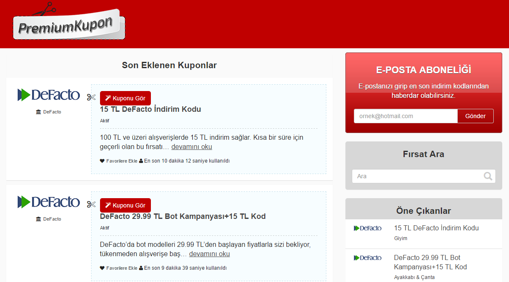The height and width of the screenshot is (282, 509).
Task: Click the scissors icon beside the first DeFacto logo
Action: [x=91, y=97]
